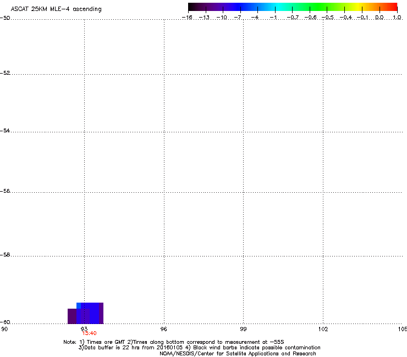Click the '90' longitude axis label
This screenshot has height=357, width=407.
coord(4,329)
